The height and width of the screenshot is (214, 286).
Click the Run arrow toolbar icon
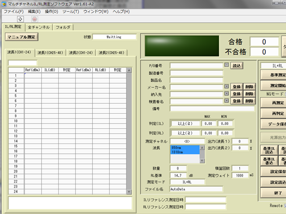point(20,19)
